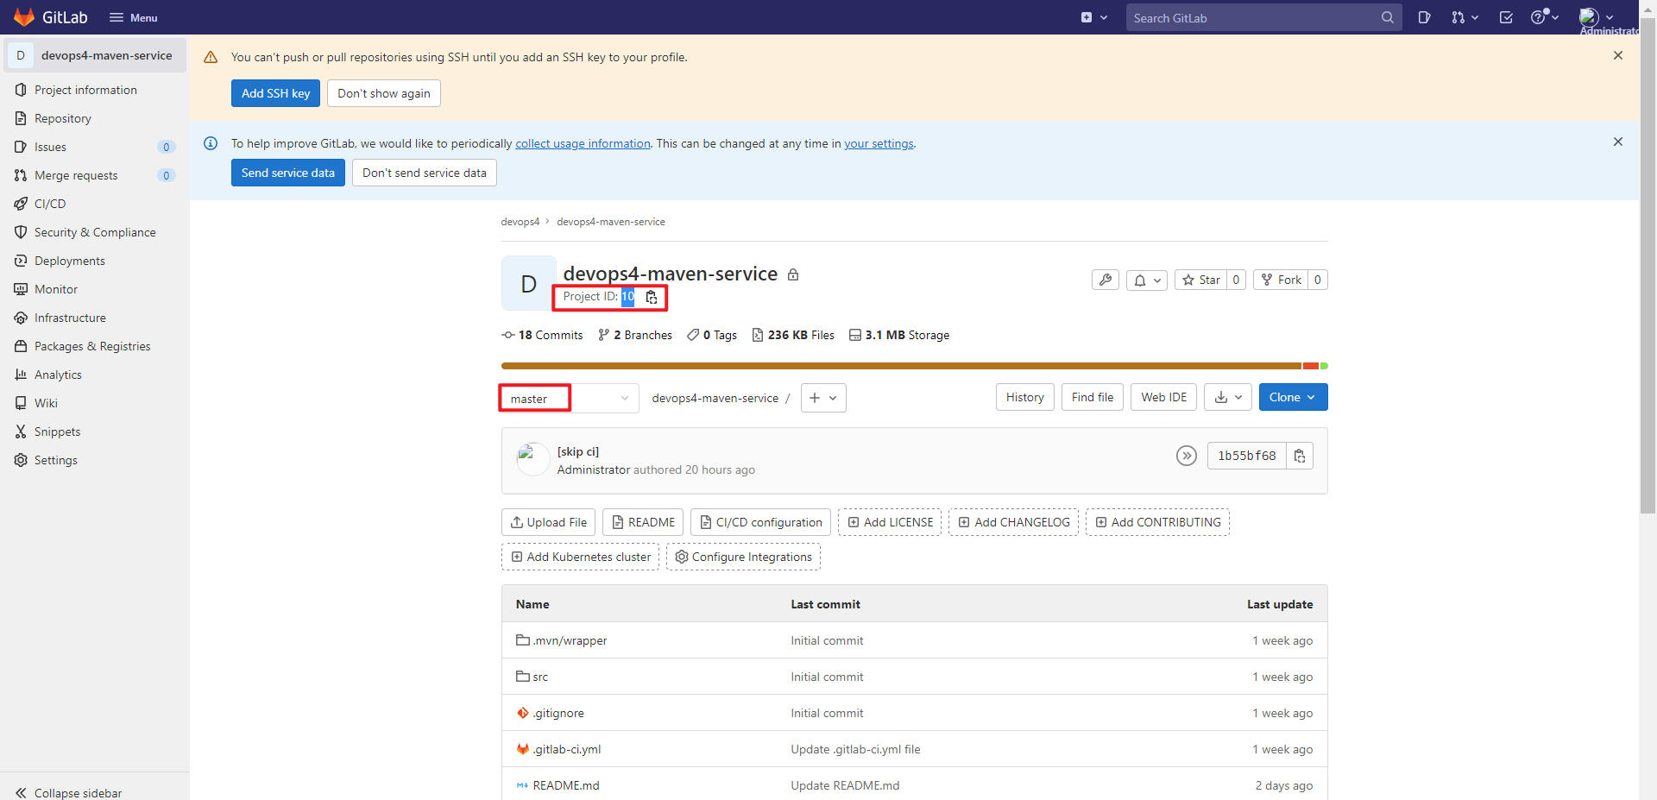1657x800 pixels.
Task: Click Analytics chart sidebar icon
Action: pos(21,375)
